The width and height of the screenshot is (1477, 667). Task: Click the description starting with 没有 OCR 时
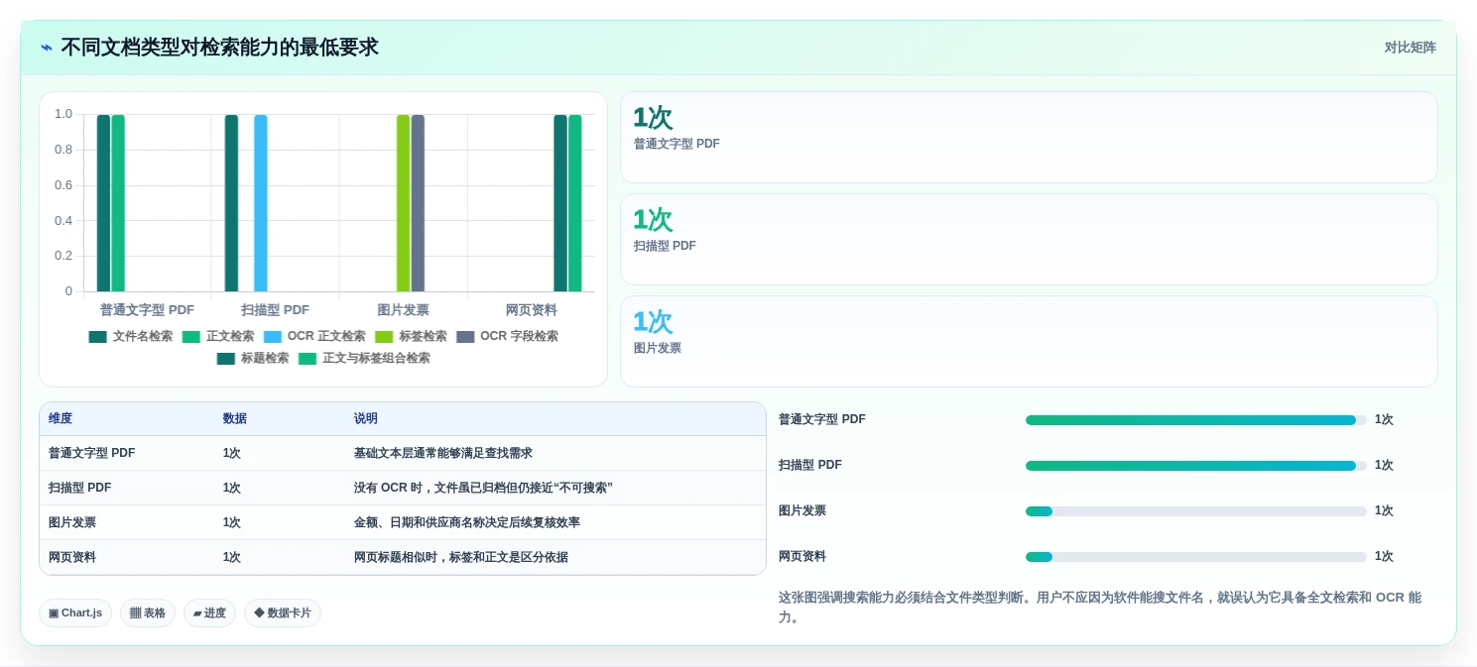coord(483,488)
